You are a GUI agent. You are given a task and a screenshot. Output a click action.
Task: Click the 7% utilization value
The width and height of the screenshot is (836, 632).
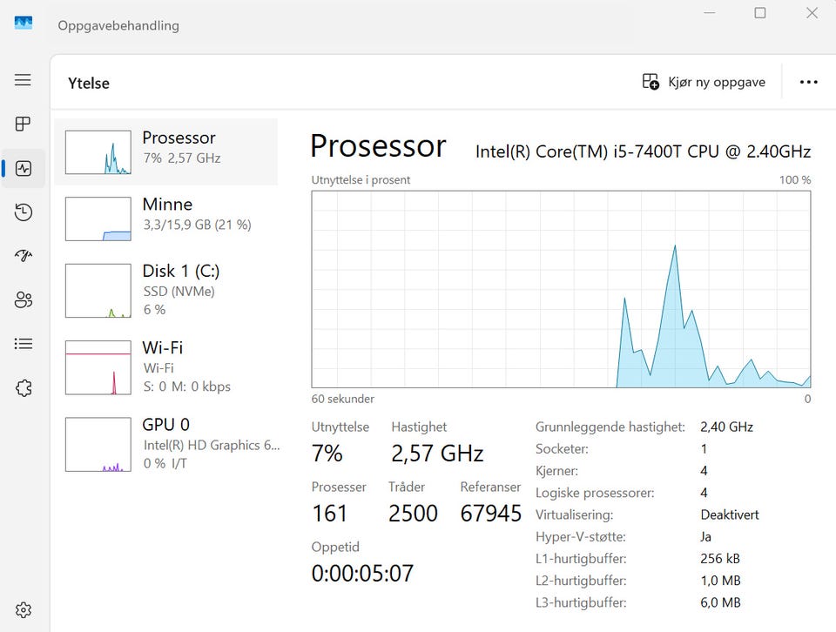click(327, 454)
